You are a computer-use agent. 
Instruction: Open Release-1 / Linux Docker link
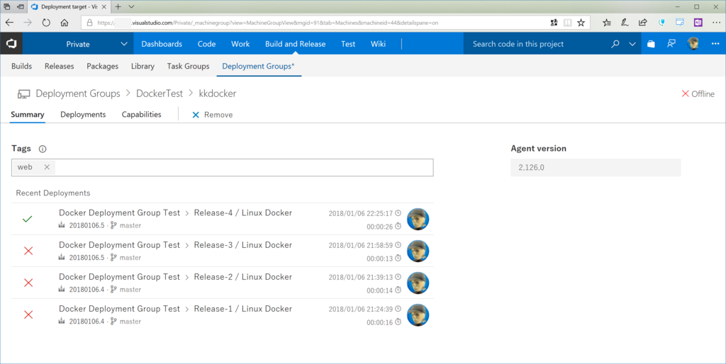coord(242,309)
